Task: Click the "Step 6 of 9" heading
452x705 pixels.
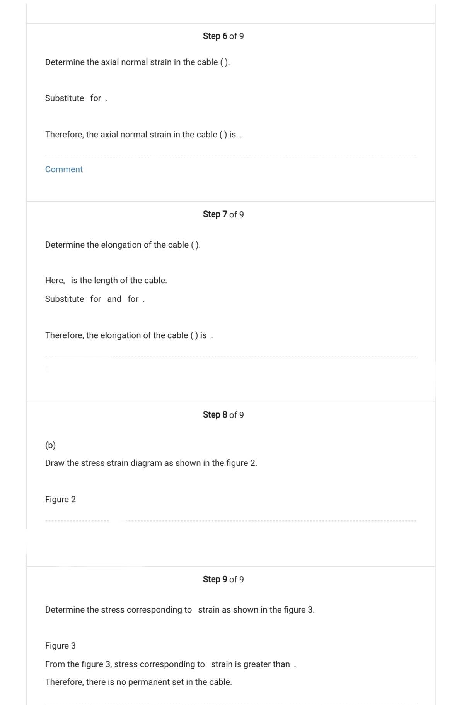Action: (223, 36)
